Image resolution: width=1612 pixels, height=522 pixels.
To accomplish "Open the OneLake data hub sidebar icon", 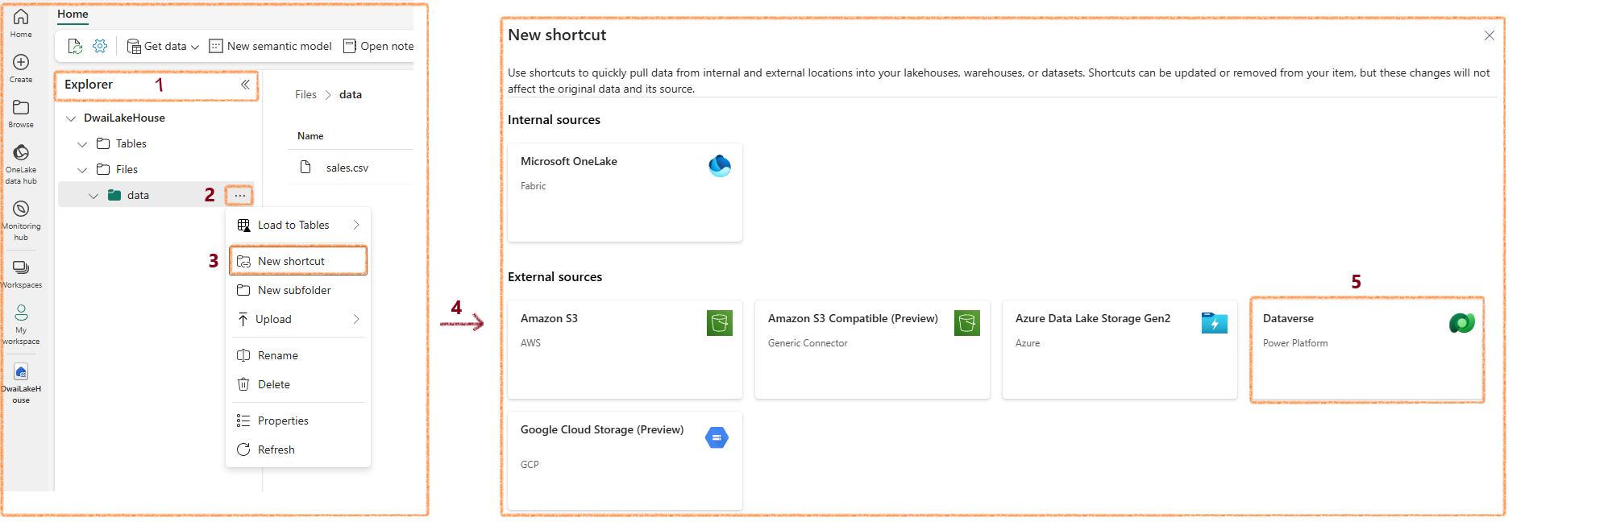I will (x=21, y=164).
